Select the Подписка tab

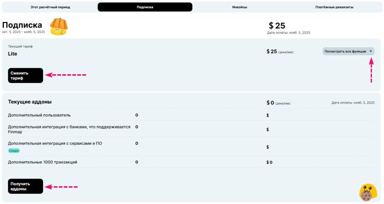[145, 7]
